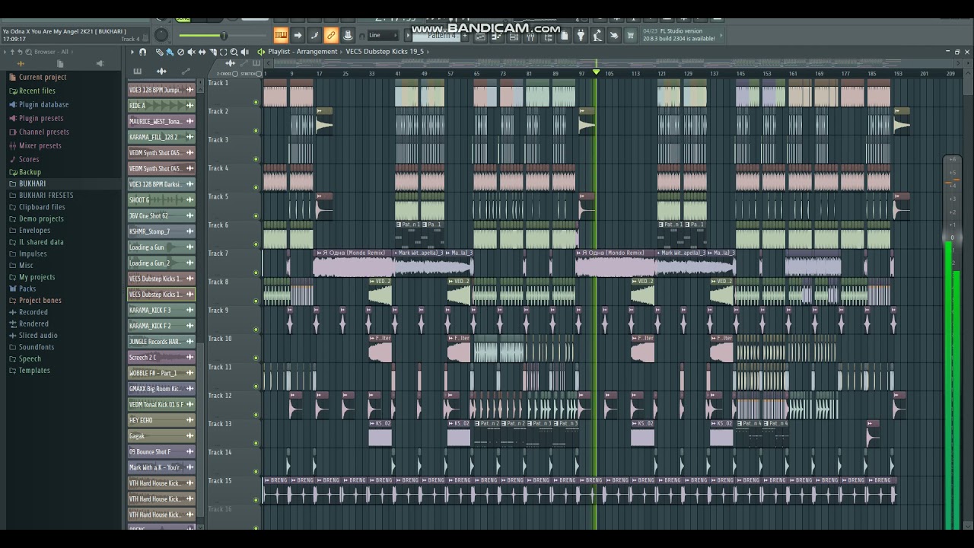Toggle mute switch for Track 15
This screenshot has height=548, width=974.
click(x=256, y=500)
